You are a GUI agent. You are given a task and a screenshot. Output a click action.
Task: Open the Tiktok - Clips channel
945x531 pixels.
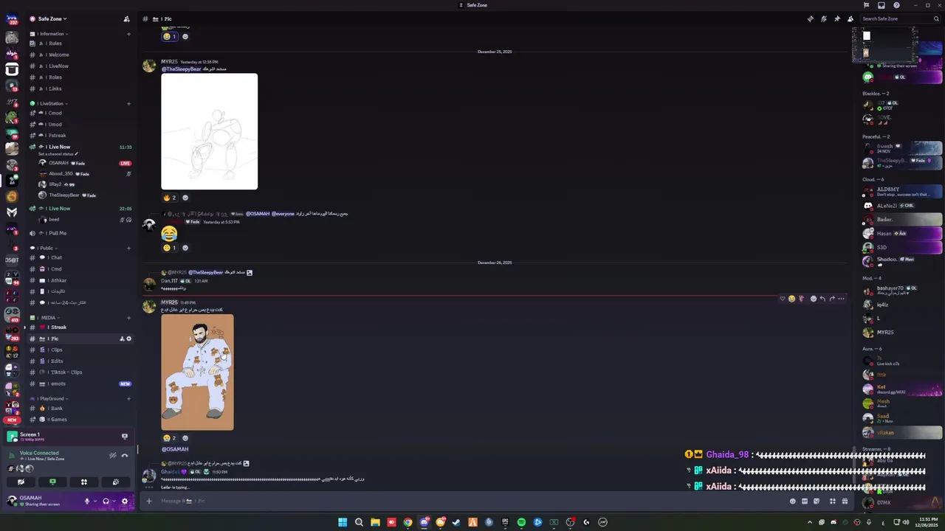click(x=80, y=372)
